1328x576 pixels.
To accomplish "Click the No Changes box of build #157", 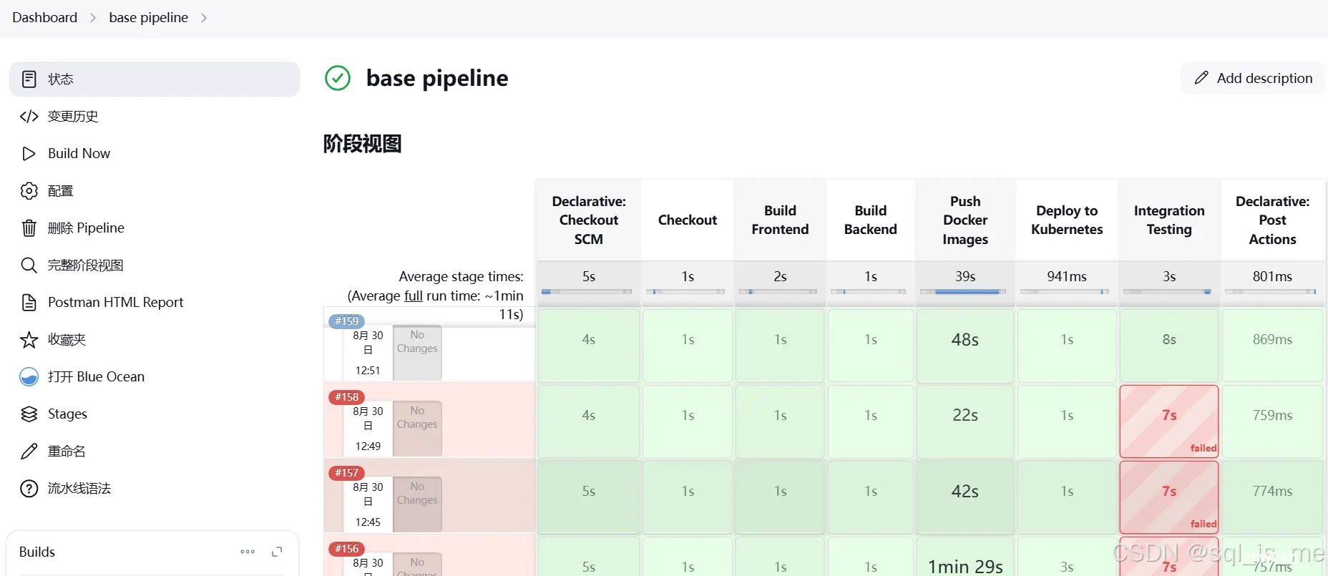I will click(x=417, y=504).
